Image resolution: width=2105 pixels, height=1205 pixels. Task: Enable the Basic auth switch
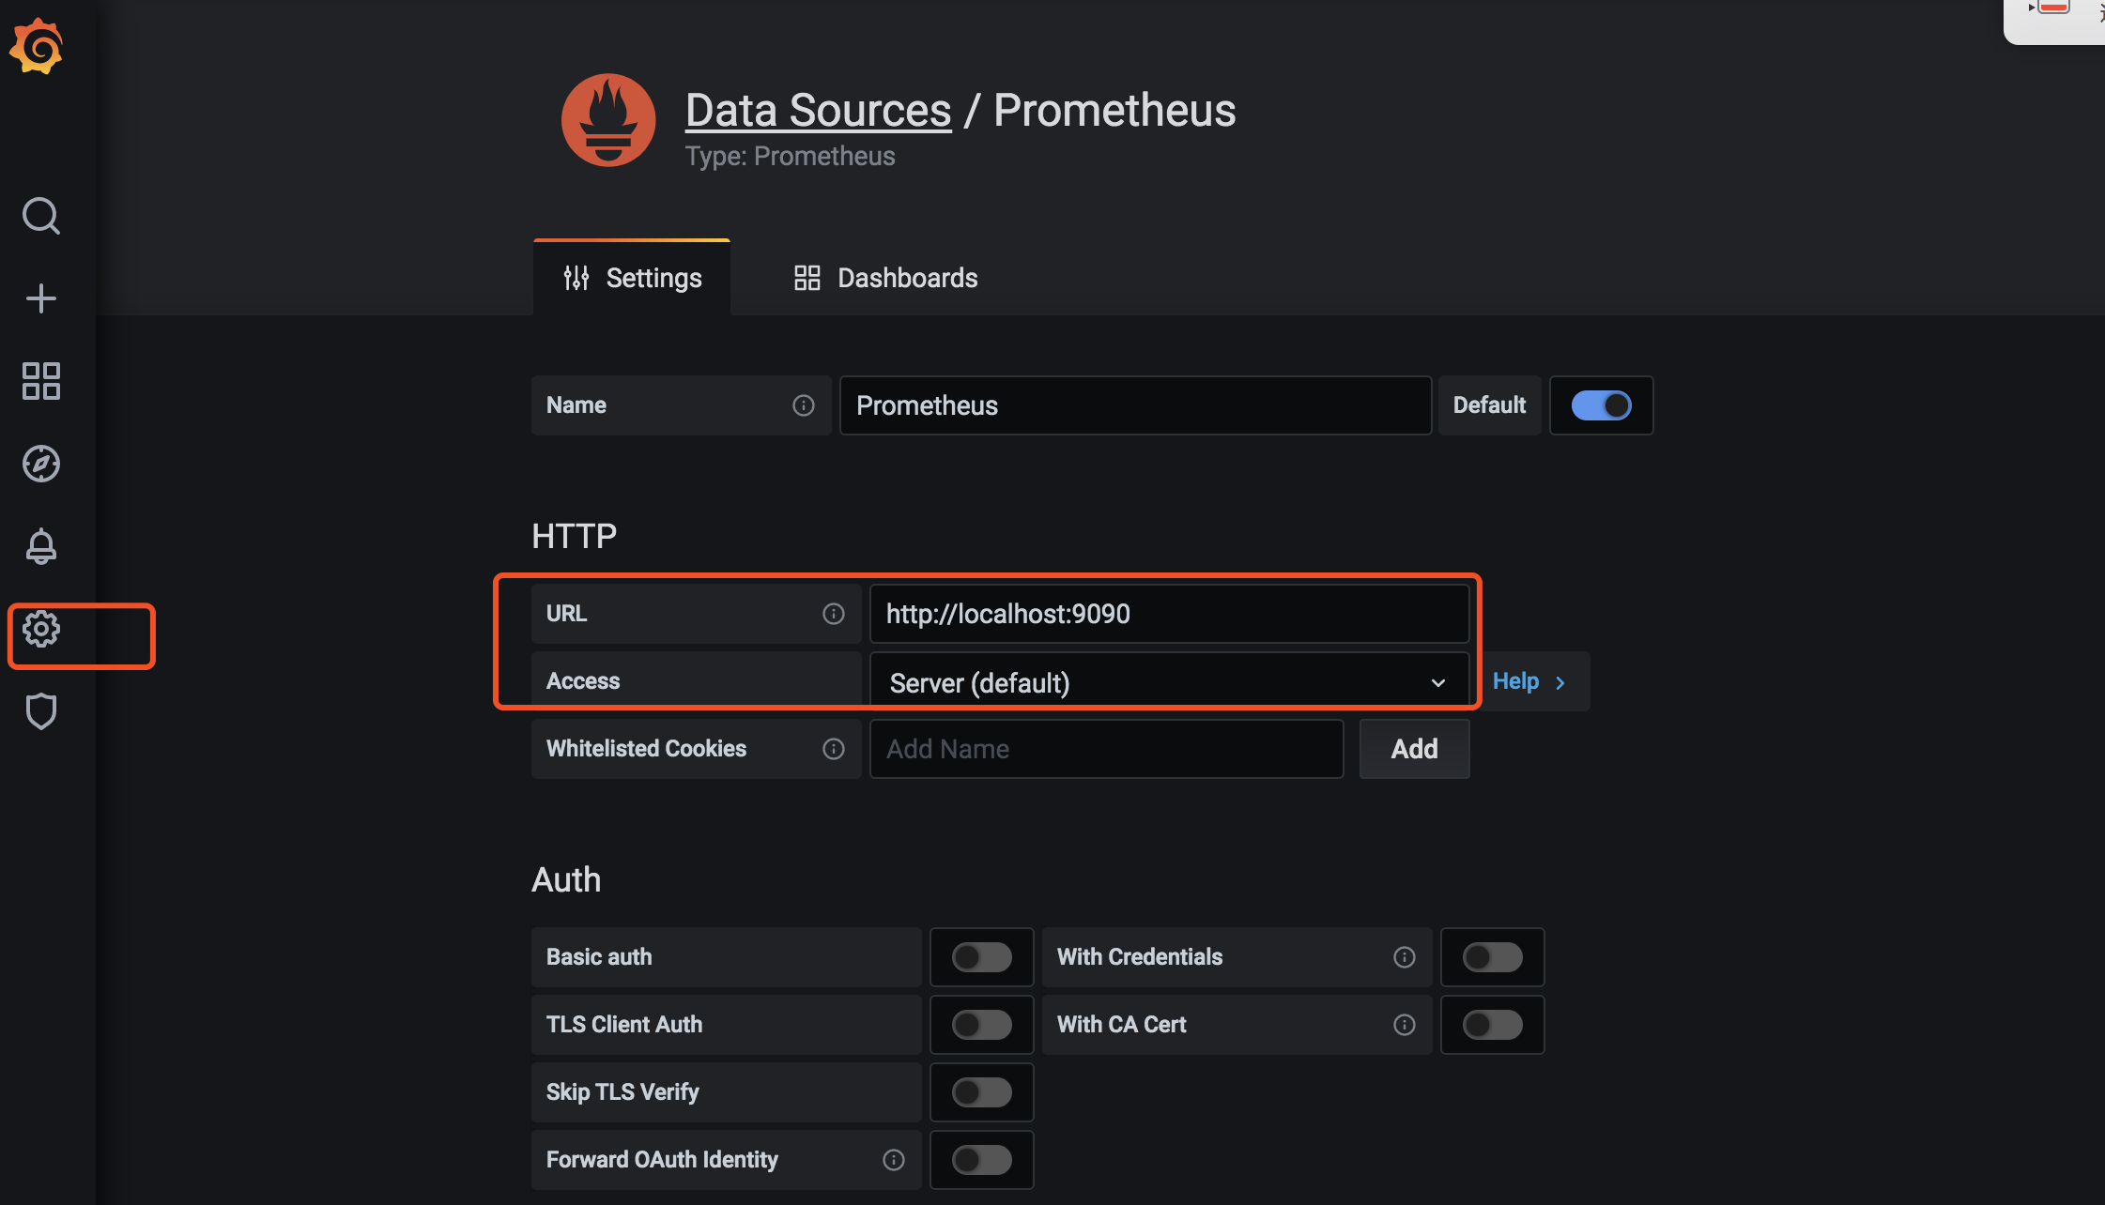pyautogui.click(x=982, y=957)
